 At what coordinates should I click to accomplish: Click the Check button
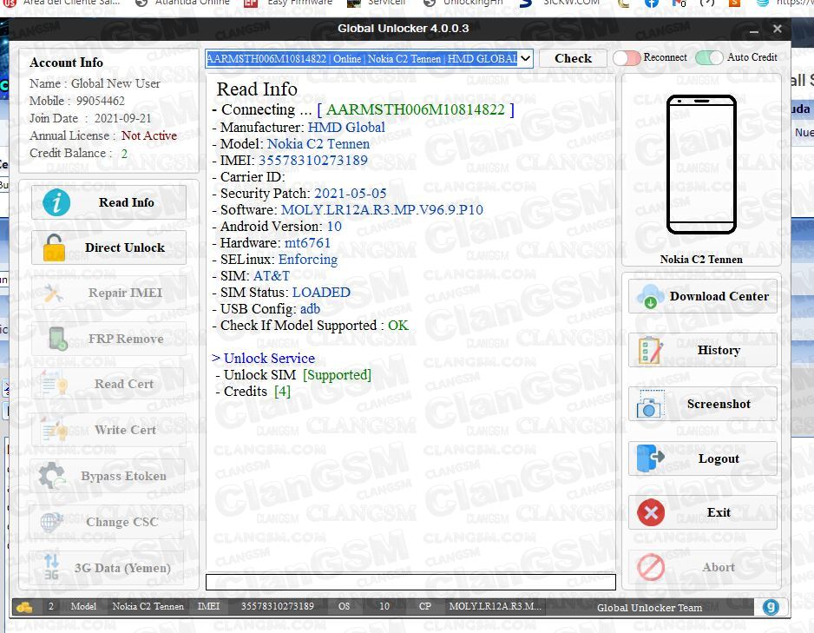pos(573,58)
